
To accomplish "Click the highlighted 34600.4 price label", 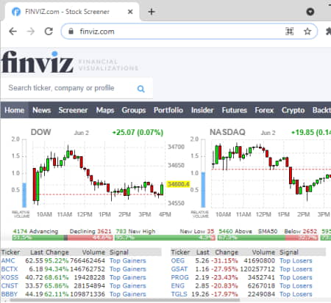I will click(x=178, y=184).
